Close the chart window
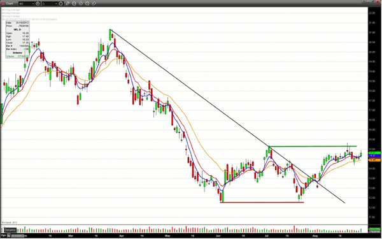 [378, 2]
